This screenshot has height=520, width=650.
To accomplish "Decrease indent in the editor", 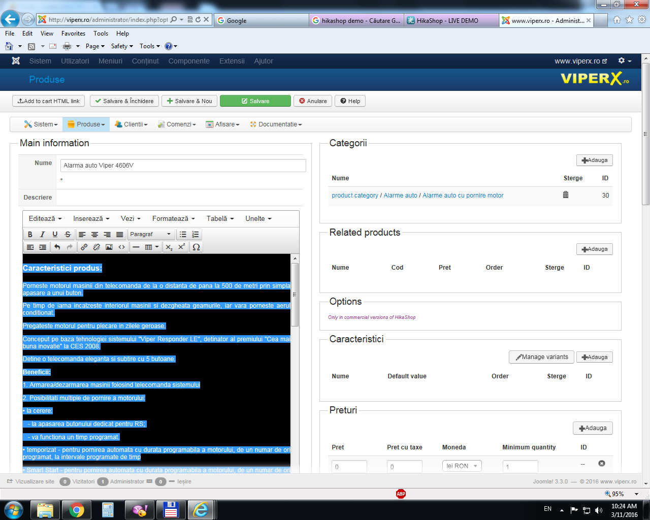I will point(30,247).
